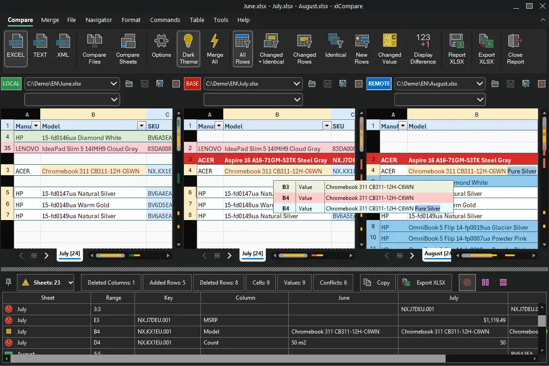549x366 pixels.
Task: Toggle the All Rows filter
Action: (x=242, y=48)
